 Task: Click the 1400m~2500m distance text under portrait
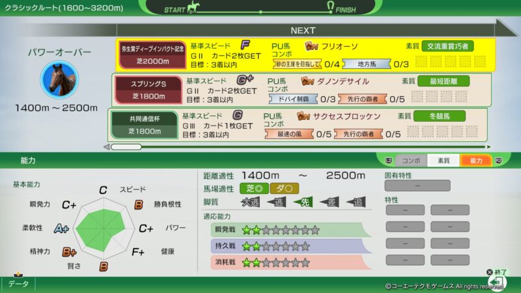pos(56,107)
